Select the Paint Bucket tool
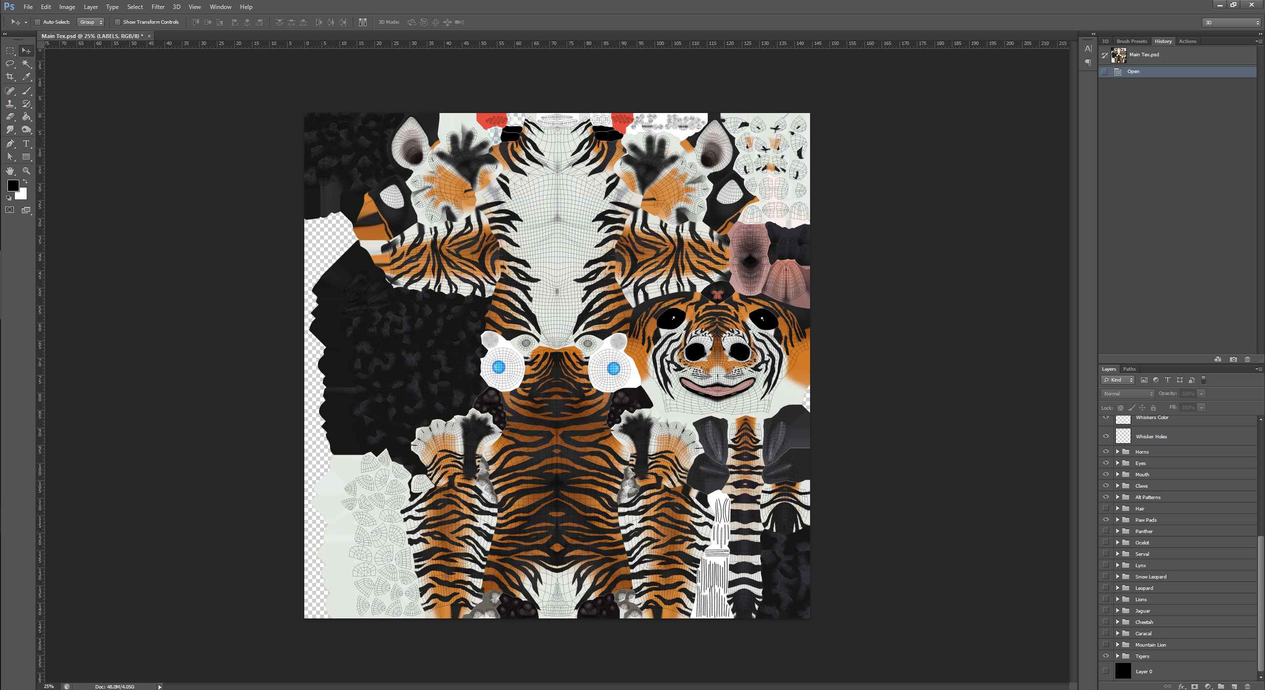This screenshot has height=690, width=1265. [27, 116]
